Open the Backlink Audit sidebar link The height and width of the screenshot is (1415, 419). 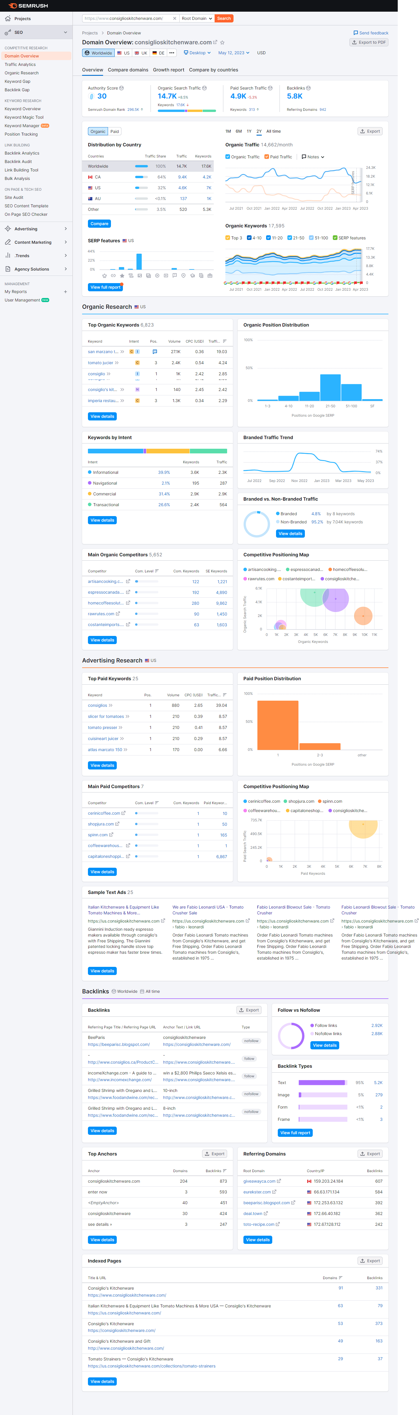(18, 162)
